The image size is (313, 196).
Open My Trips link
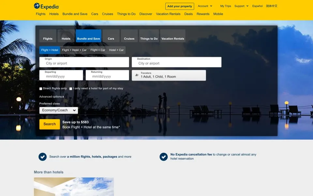pos(226,6)
